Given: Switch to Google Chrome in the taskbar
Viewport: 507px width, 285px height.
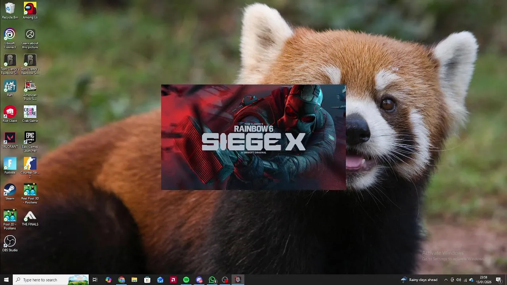Looking at the screenshot, I should 121,280.
